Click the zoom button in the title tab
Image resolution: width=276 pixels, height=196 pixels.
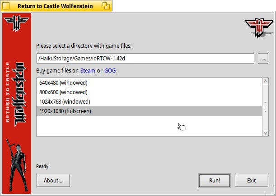click(106, 6)
